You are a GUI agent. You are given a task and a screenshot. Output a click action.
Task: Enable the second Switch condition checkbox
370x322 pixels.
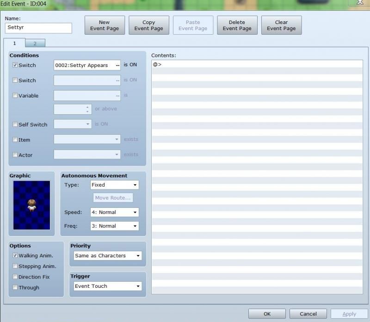[x=15, y=80]
